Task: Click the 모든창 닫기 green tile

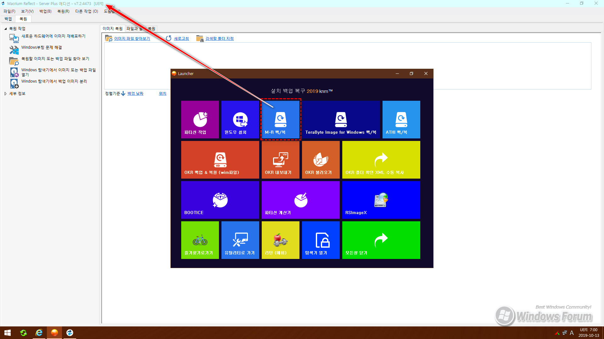Action: coord(381,240)
